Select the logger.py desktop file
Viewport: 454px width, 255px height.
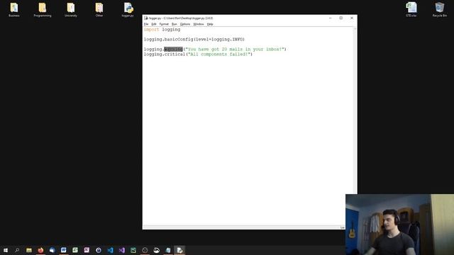click(128, 9)
